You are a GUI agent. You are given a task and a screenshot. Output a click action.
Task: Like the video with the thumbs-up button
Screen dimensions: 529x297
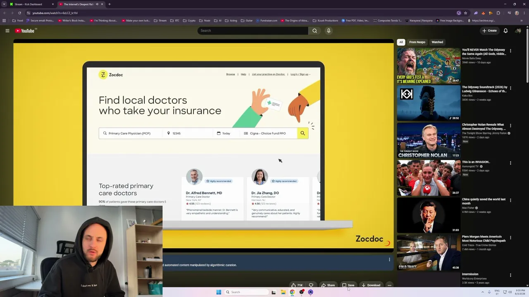297,285
